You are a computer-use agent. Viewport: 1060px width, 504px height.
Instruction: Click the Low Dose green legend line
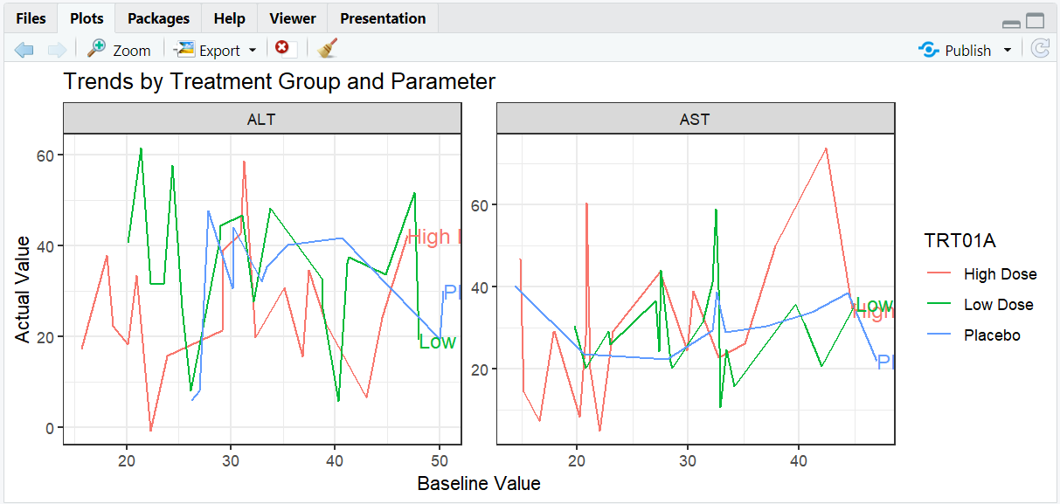938,304
